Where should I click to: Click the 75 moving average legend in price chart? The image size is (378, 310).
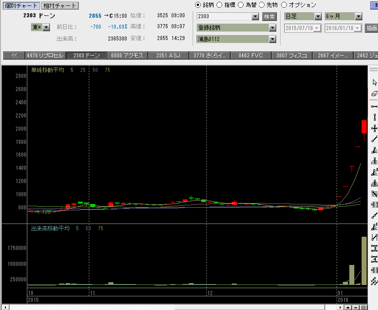[107, 70]
